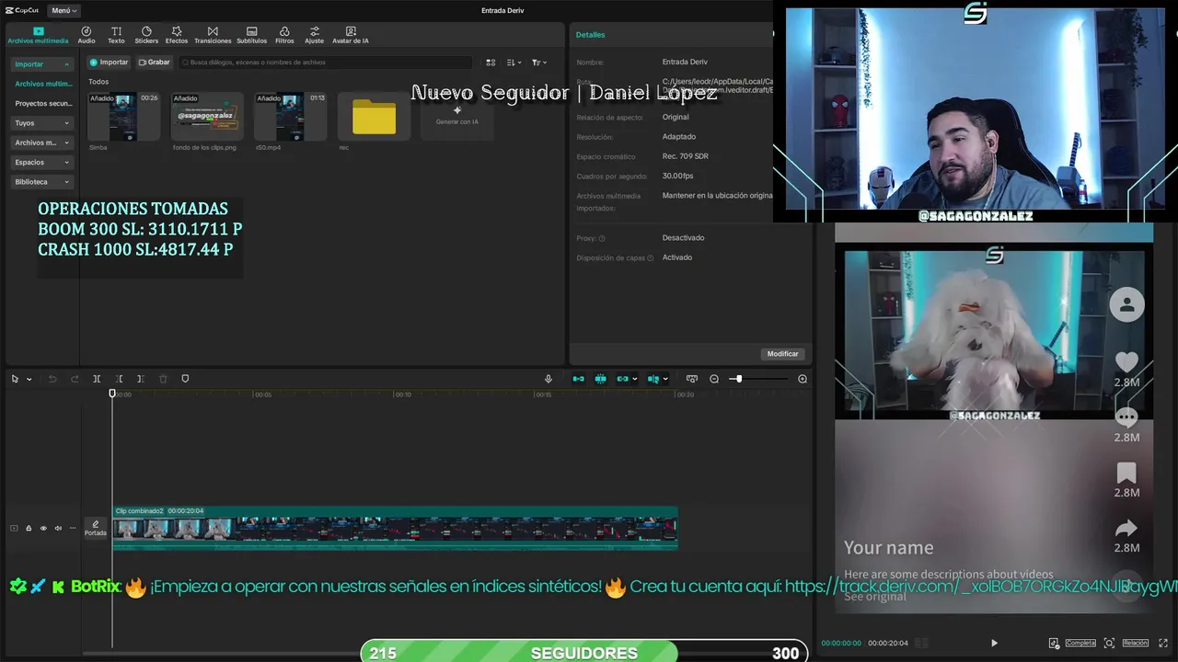Expand the Biblioteca sidebar section

click(x=41, y=182)
